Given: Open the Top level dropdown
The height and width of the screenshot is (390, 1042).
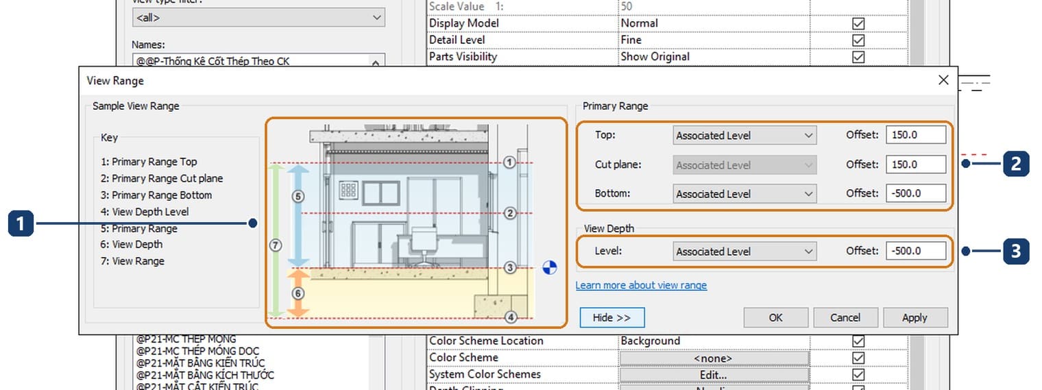Looking at the screenshot, I should [744, 135].
